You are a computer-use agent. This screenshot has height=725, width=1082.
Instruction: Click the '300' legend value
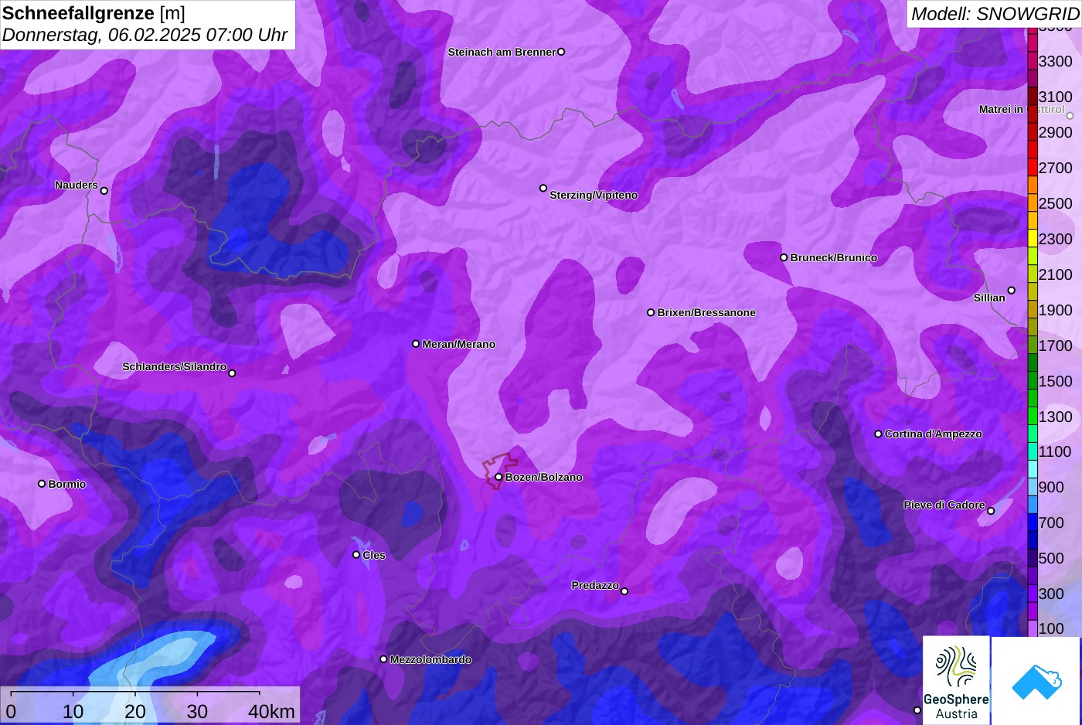1051,594
